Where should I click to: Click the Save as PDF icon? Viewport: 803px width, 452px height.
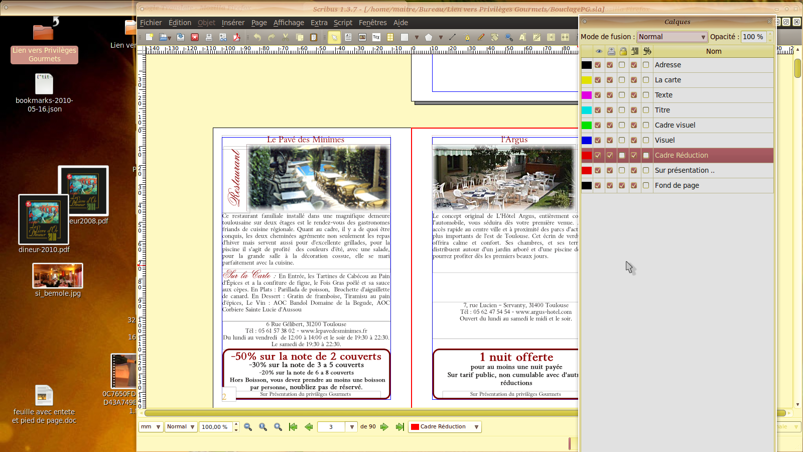point(237,37)
